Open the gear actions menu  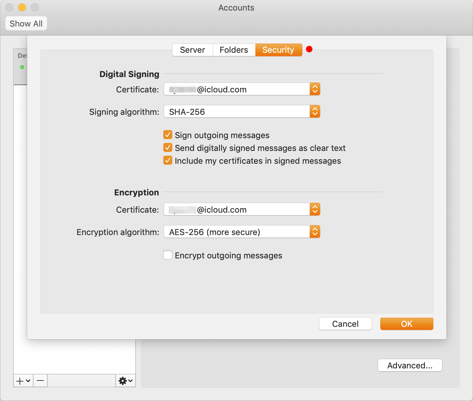pos(125,381)
